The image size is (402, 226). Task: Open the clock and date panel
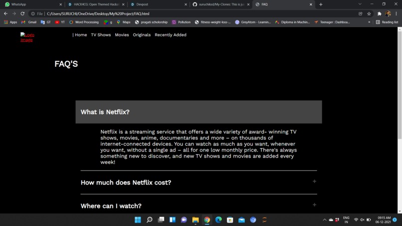coord(383,220)
